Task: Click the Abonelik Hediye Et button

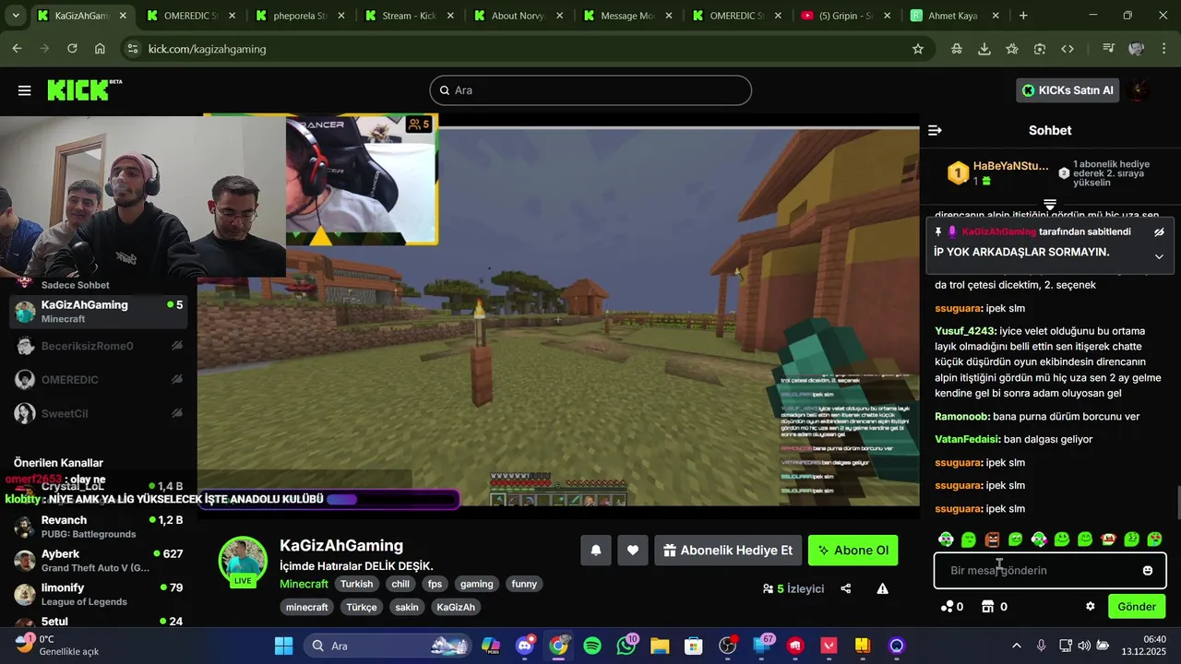Action: (x=728, y=551)
